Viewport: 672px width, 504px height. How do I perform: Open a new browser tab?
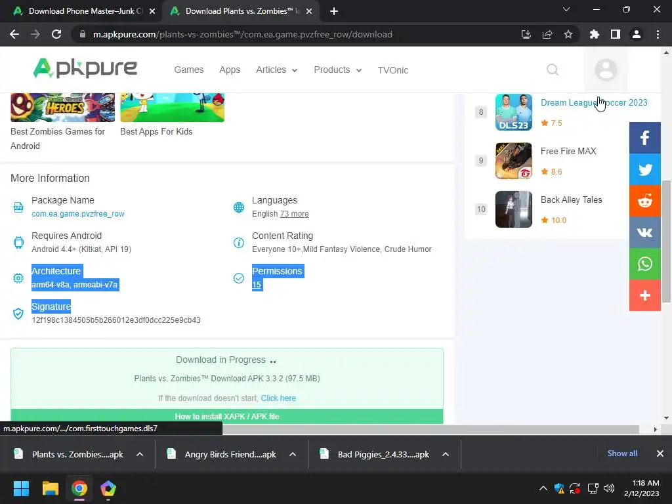(x=334, y=11)
